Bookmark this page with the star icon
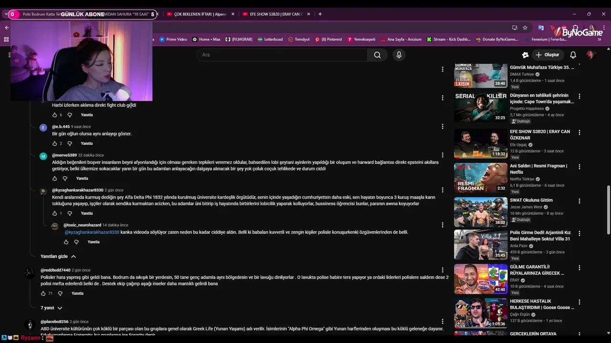 coord(525,28)
